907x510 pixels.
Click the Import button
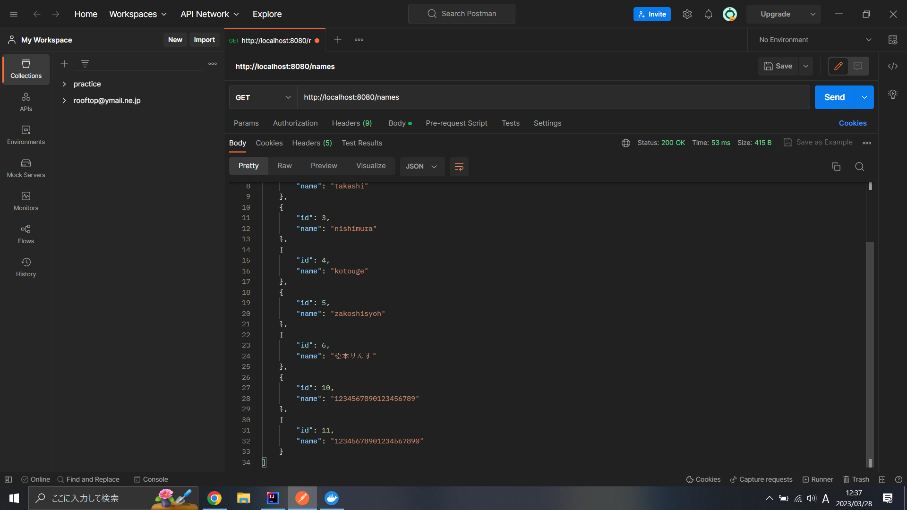pyautogui.click(x=204, y=40)
